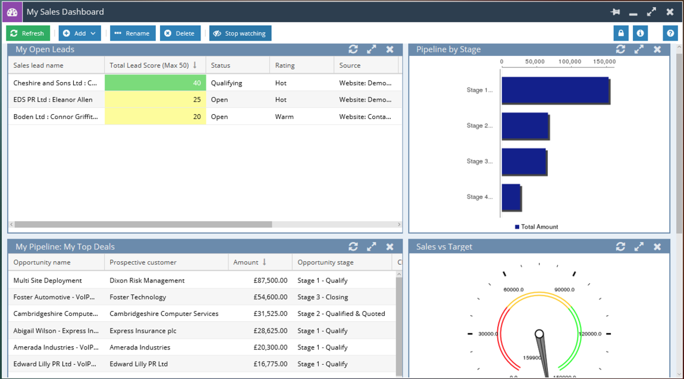Sort by Total Lead Score column arrow
Viewport: 684px width, 379px height.
195,65
